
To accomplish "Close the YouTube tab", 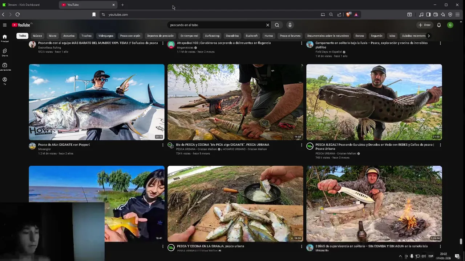I will [x=113, y=5].
